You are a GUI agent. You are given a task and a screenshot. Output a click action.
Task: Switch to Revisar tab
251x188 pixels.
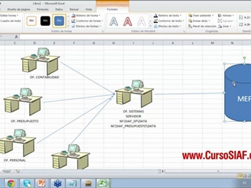click(x=74, y=9)
